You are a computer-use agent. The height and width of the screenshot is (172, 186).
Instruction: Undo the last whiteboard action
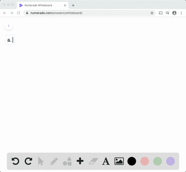coord(15,161)
